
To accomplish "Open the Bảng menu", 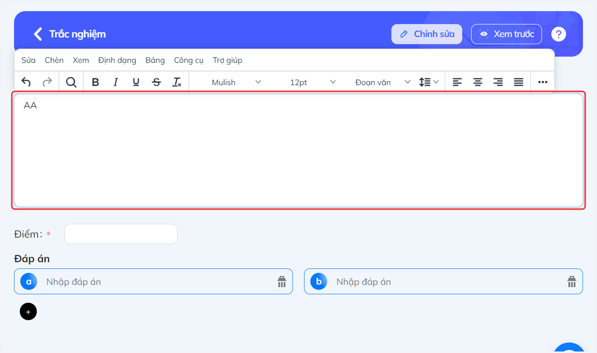I will pos(155,60).
